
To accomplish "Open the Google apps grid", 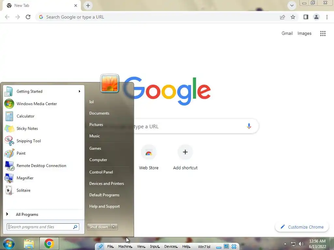I will click(x=323, y=34).
